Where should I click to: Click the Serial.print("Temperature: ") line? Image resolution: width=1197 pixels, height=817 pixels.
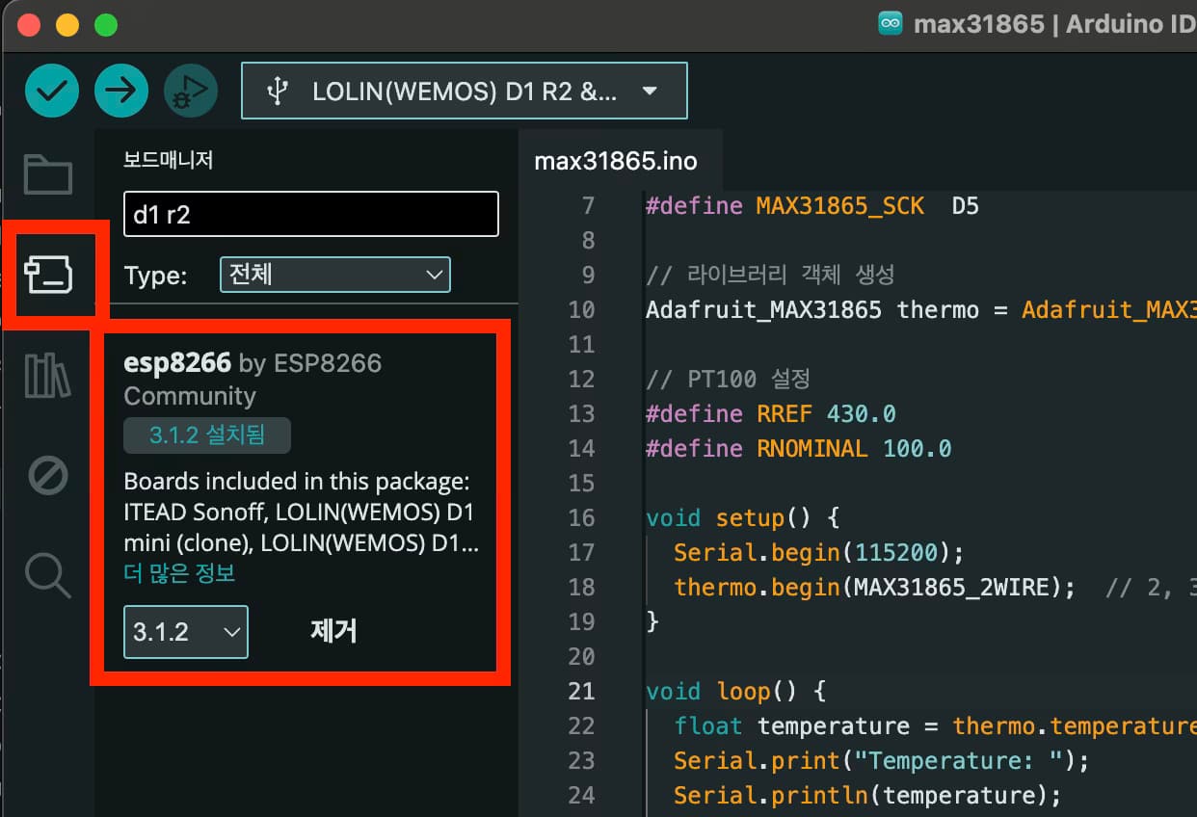[881, 760]
